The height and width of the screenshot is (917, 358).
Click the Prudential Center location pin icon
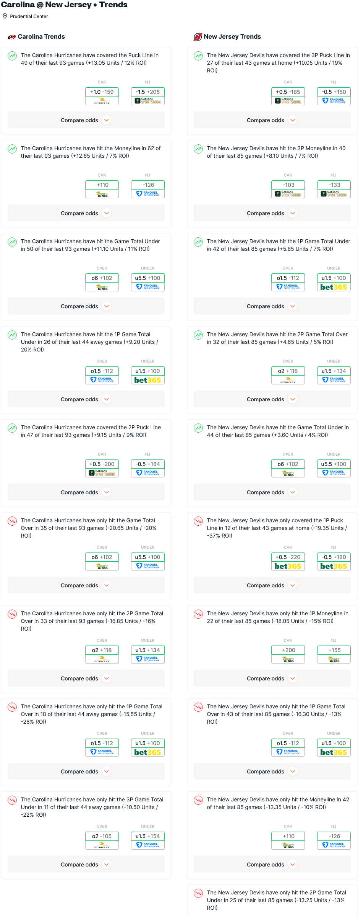click(x=5, y=16)
